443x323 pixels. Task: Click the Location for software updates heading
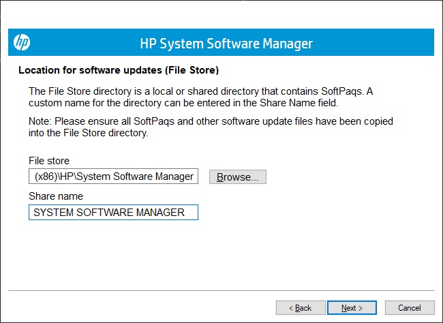pyautogui.click(x=118, y=70)
